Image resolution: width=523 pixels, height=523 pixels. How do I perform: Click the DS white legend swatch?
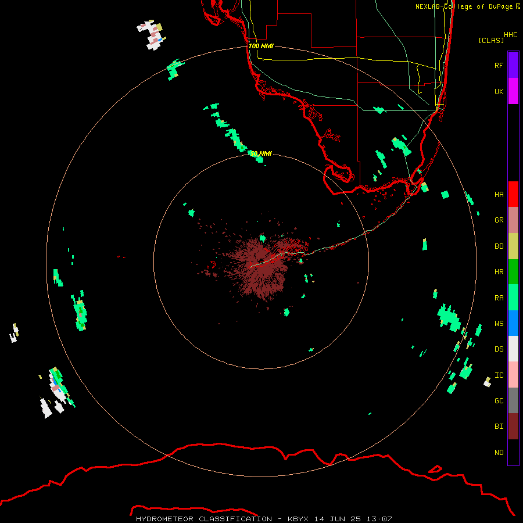pyautogui.click(x=513, y=349)
